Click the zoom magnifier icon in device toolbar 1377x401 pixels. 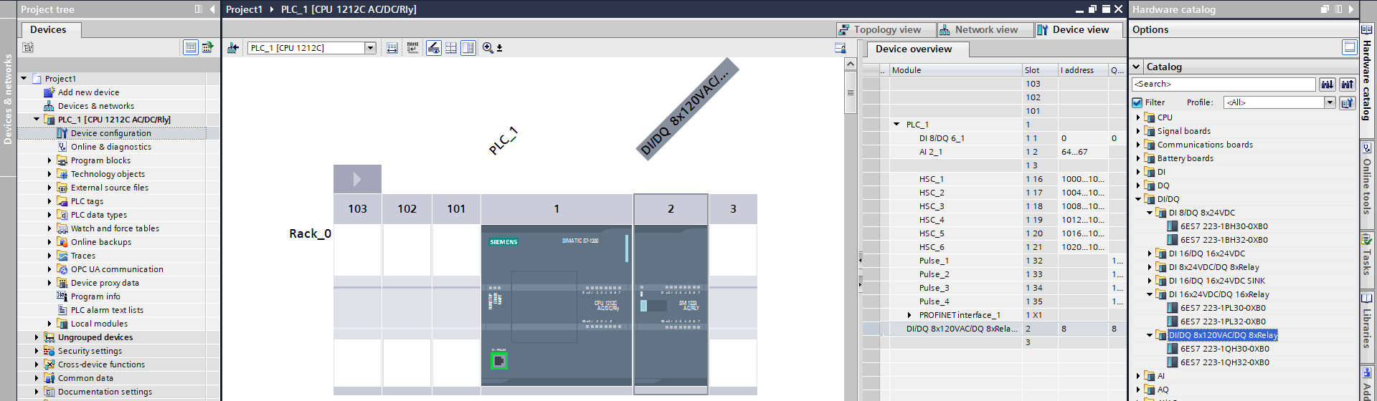coord(488,48)
